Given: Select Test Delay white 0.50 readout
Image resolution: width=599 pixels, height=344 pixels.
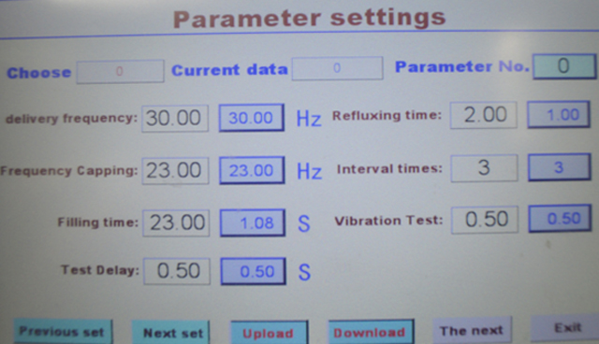Looking at the screenshot, I should [x=177, y=271].
